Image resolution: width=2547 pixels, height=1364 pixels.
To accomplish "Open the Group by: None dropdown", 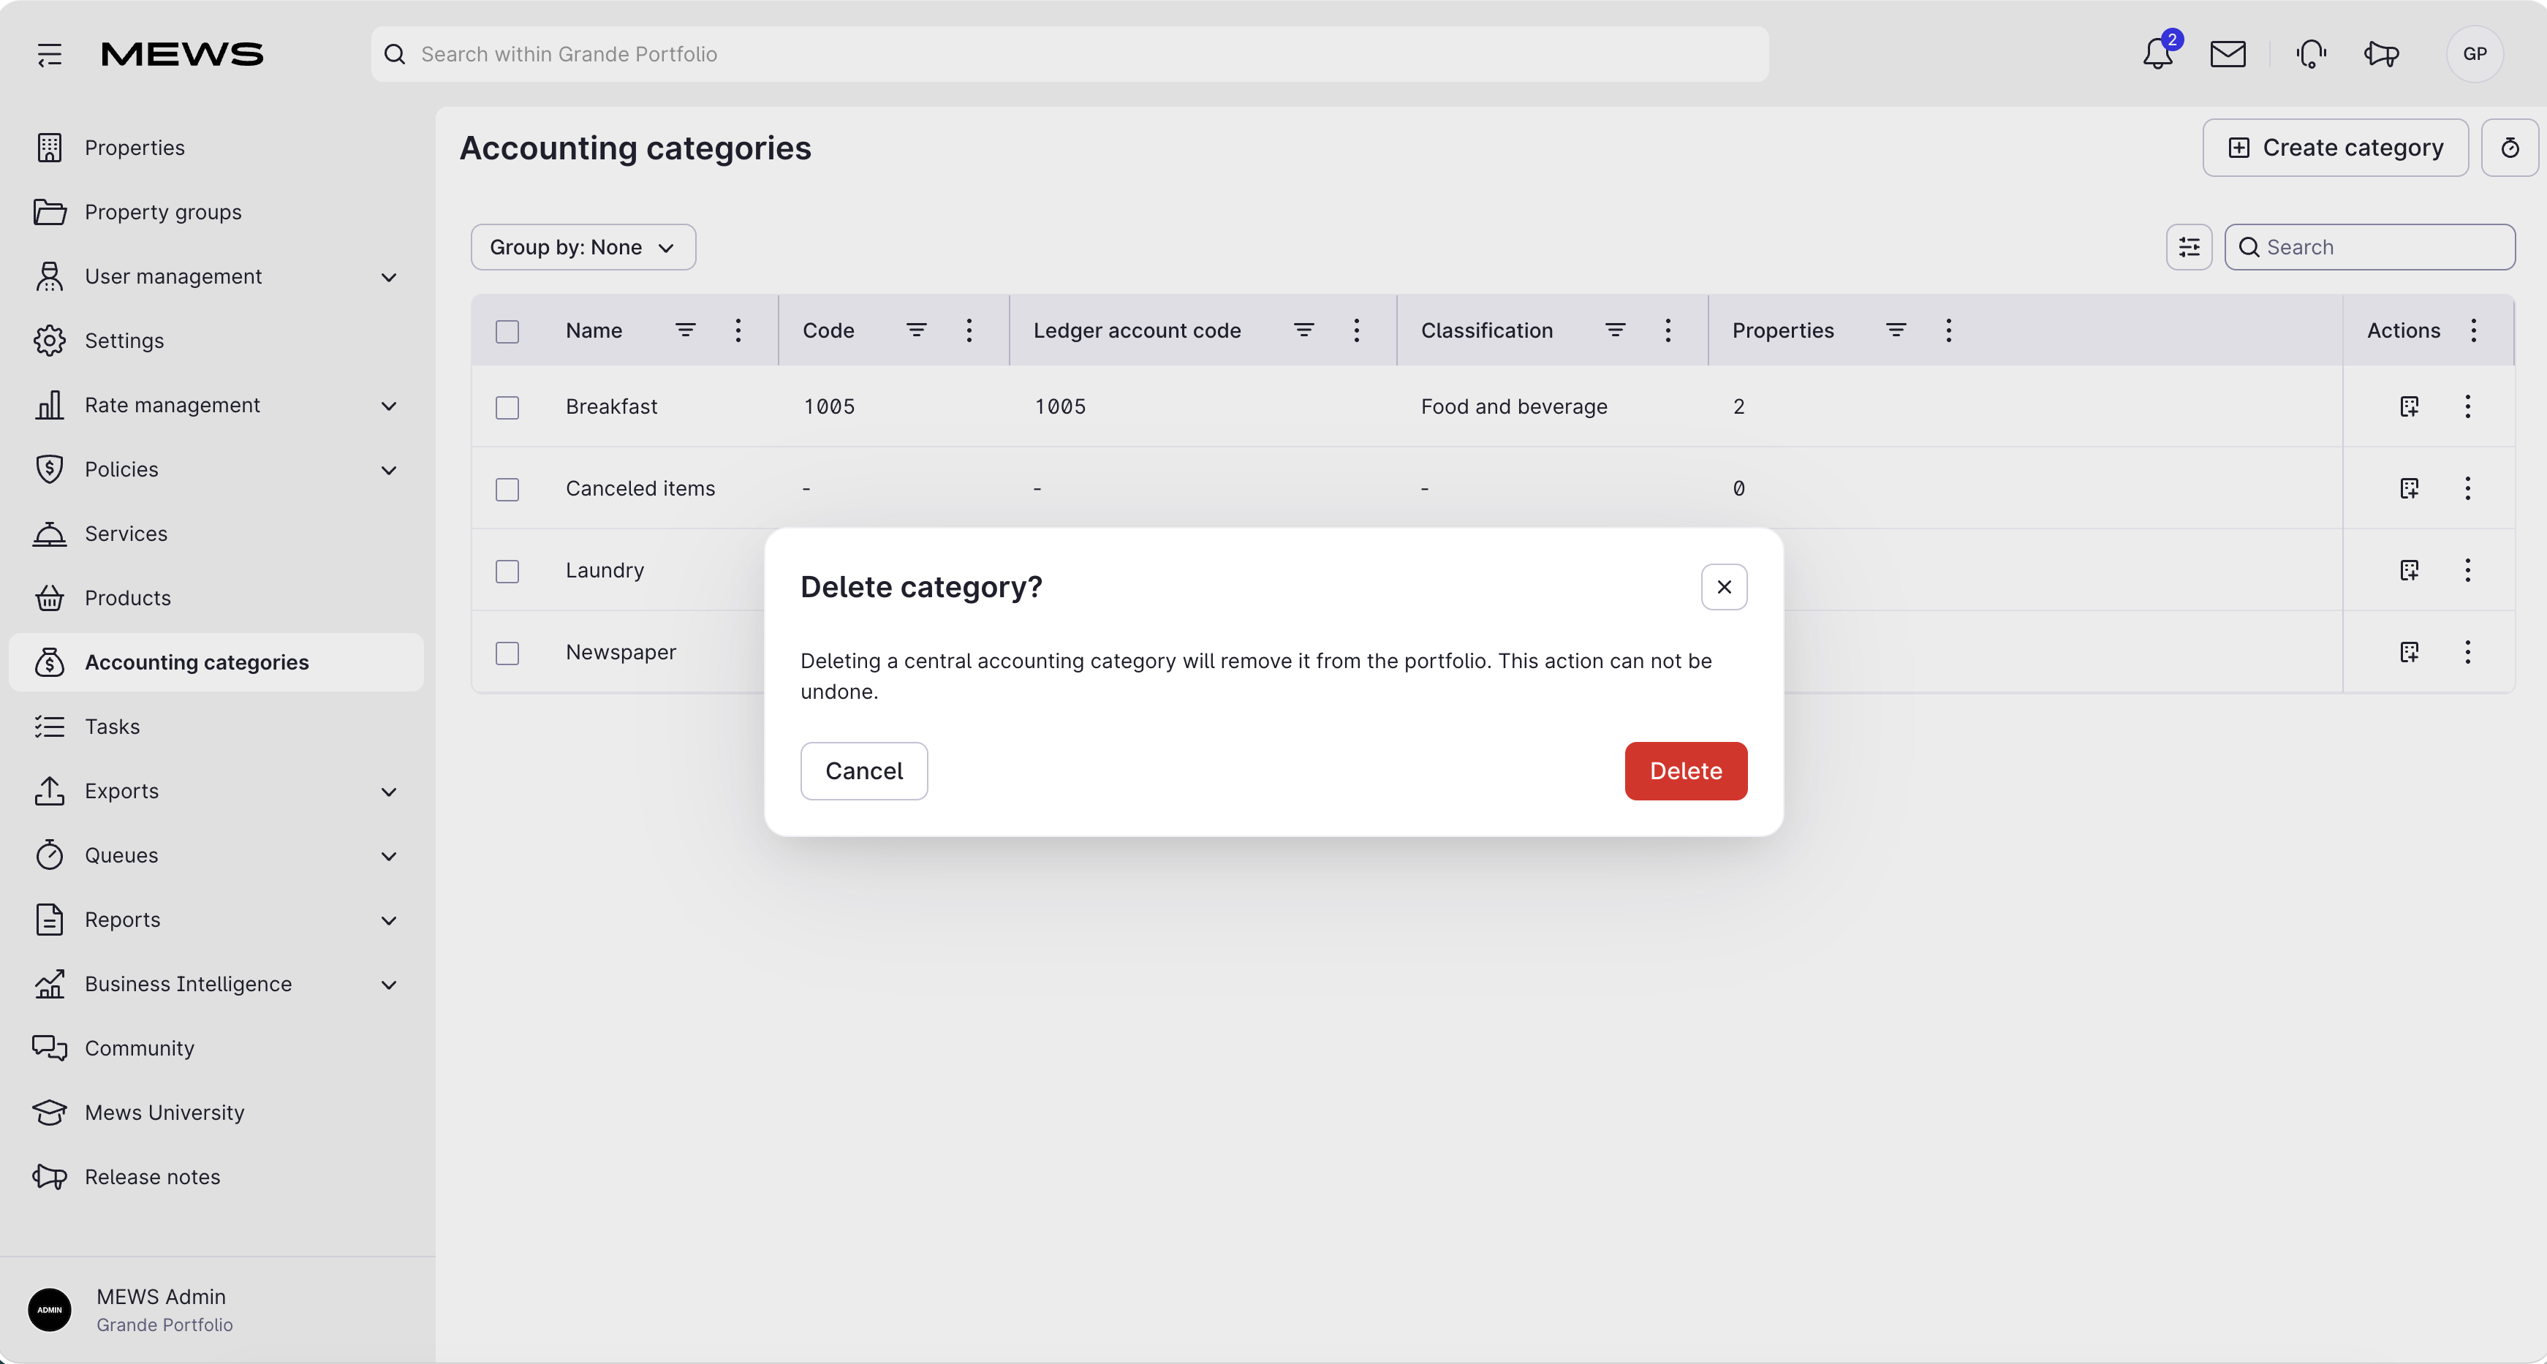I will click(x=583, y=247).
